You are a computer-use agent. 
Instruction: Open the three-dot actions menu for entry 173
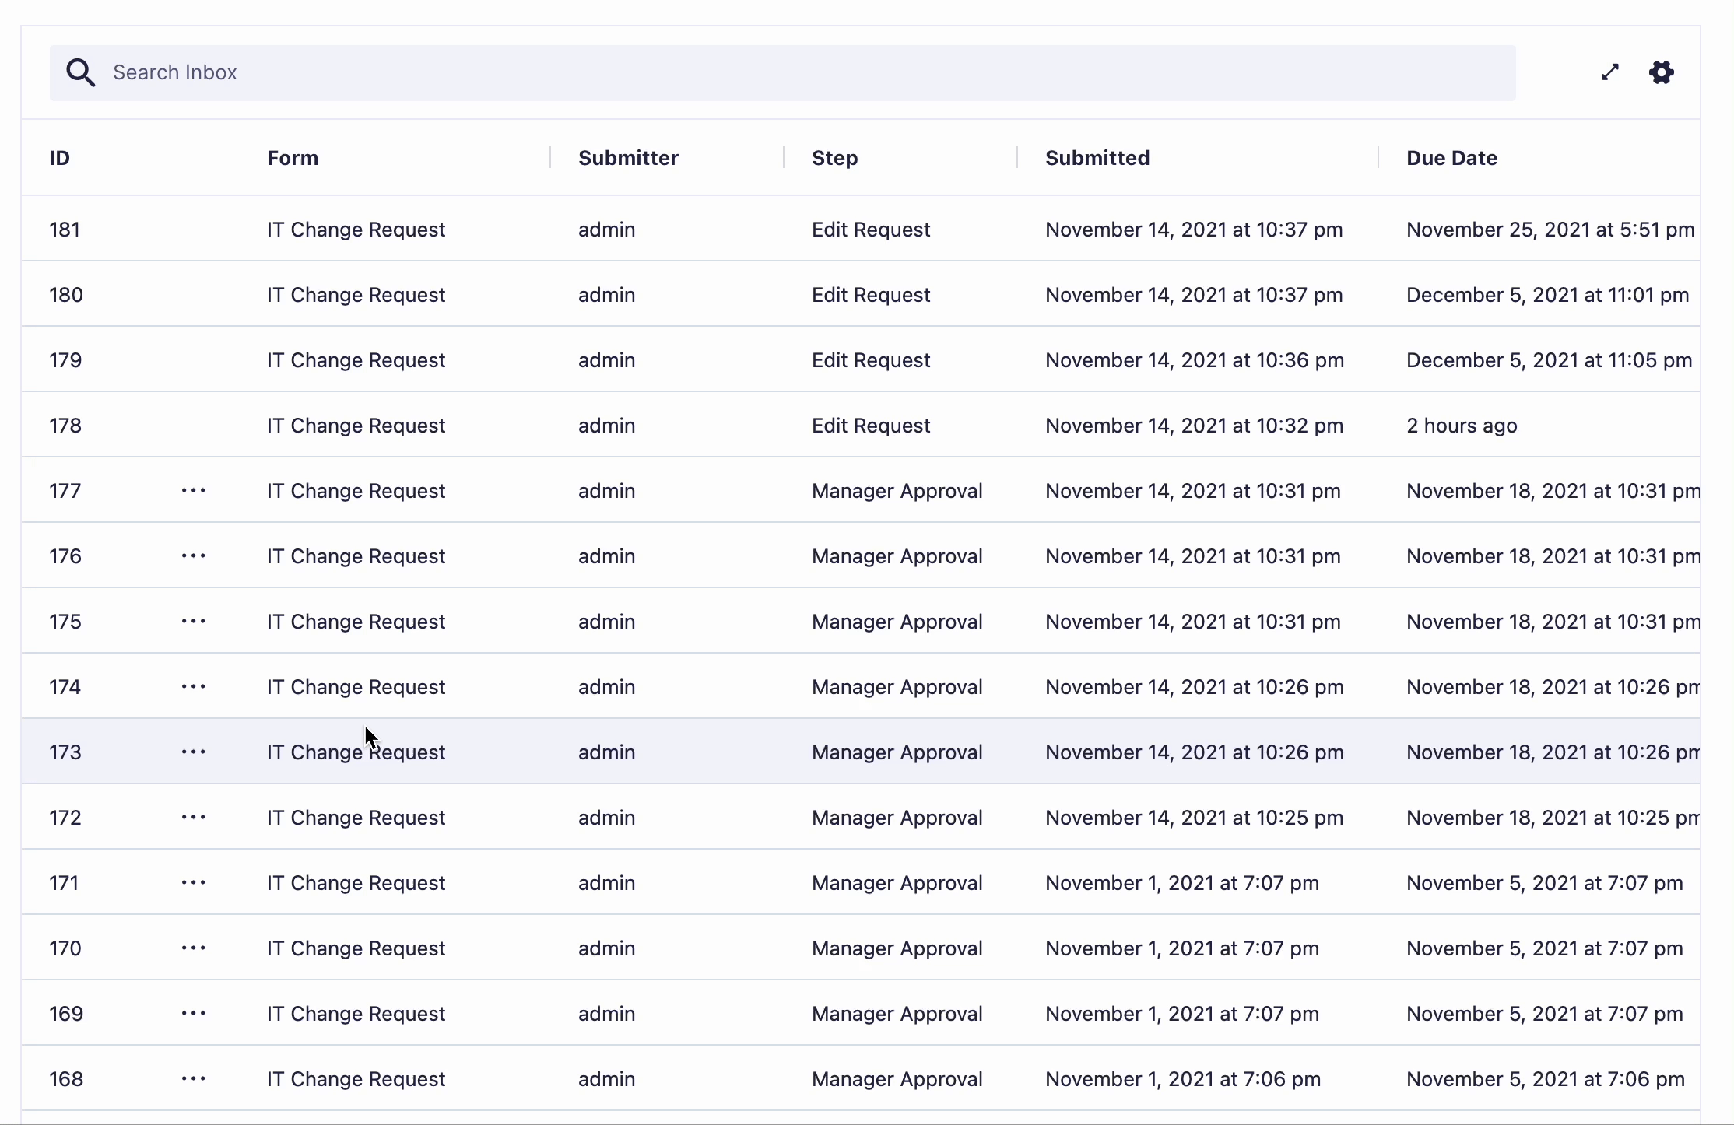click(193, 752)
